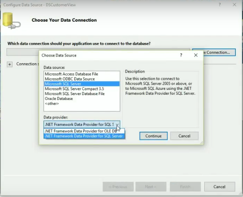Pick .NET Framework Data Provider for SQL Server option
This screenshot has width=243, height=197.
84,136
